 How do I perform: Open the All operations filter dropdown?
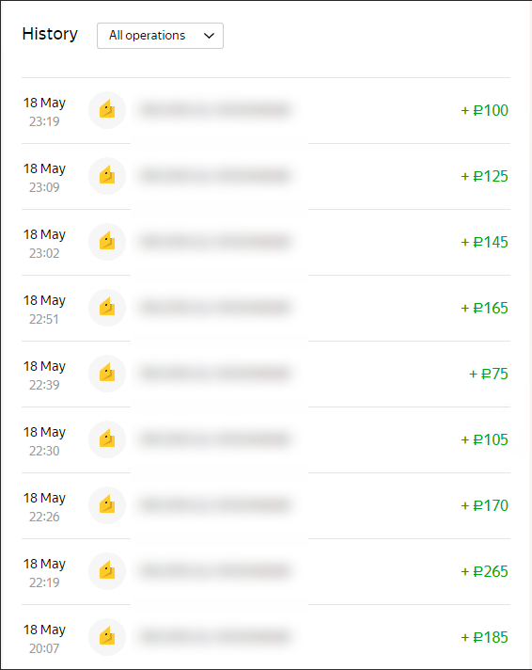point(160,36)
